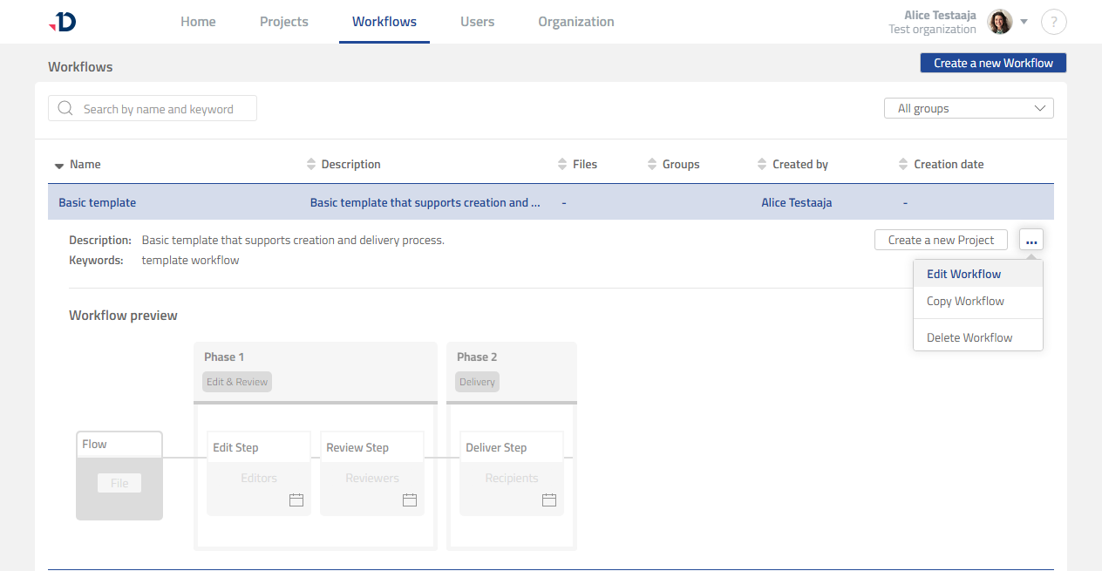Screen dimensions: 1102x571
Task: Expand the chevron next to the user avatar
Action: 1024,22
